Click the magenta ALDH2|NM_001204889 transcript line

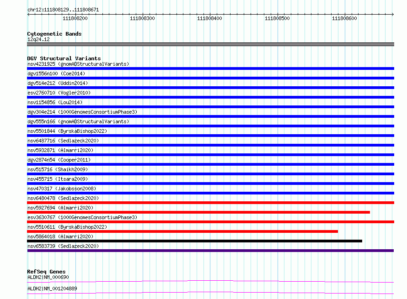(x=210, y=293)
